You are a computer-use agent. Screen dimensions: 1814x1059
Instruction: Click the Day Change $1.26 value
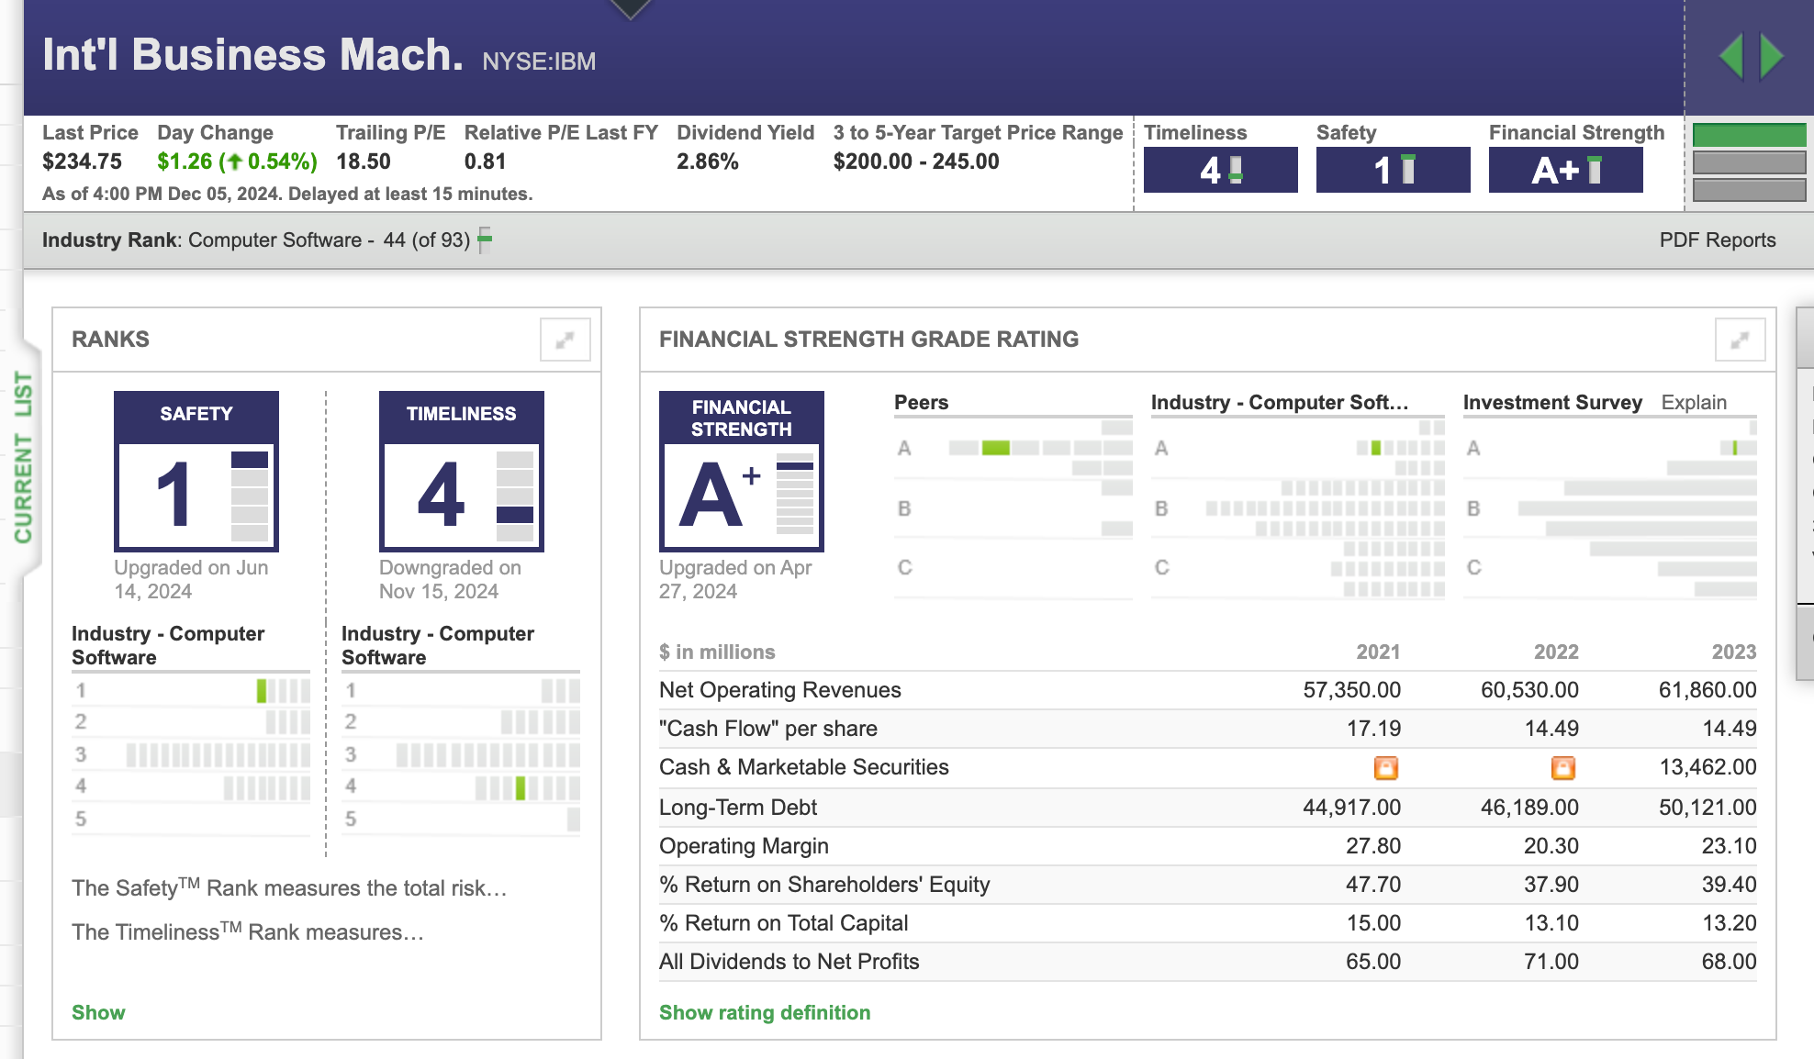(x=237, y=162)
